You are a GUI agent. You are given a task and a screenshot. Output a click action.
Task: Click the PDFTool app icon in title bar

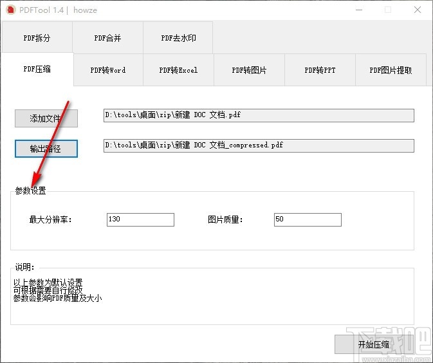pyautogui.click(x=10, y=10)
